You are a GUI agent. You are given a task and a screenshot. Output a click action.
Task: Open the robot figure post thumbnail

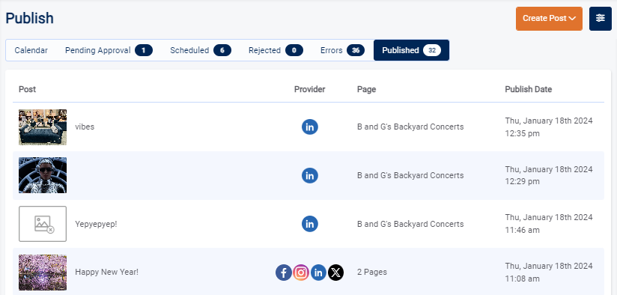(43, 175)
